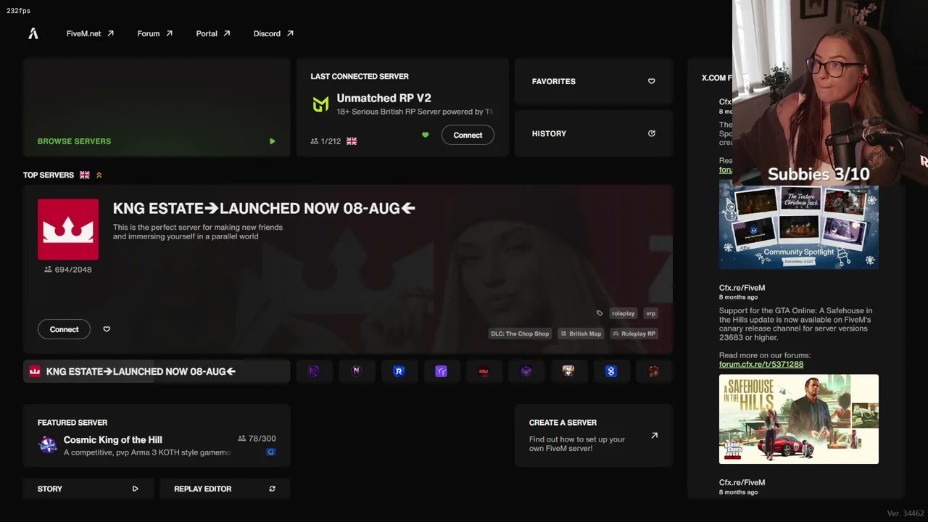Open the Safehouse in the Hills image
The height and width of the screenshot is (522, 928).
pyautogui.click(x=798, y=419)
